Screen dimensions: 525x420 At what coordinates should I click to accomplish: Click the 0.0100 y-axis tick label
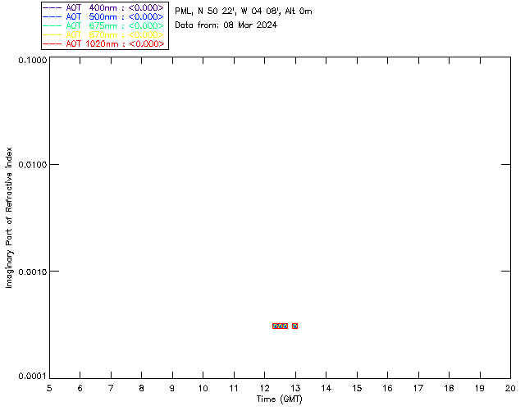[x=32, y=165]
